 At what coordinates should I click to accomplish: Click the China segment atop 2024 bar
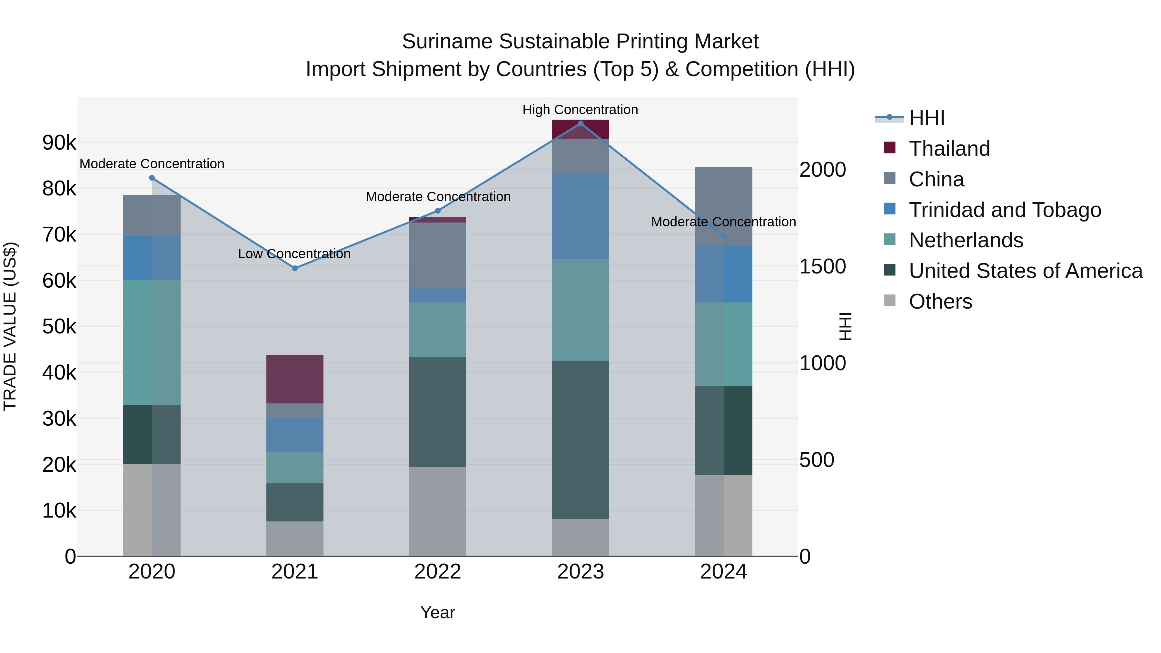[x=723, y=206]
